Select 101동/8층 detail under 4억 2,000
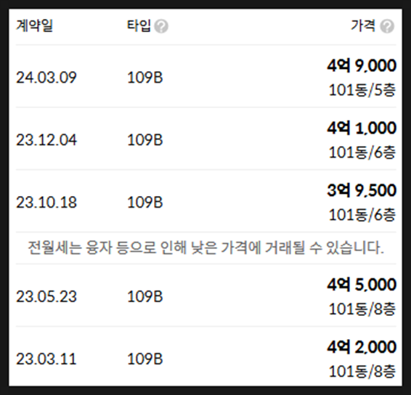Viewport: 411px width, 395px height. click(362, 372)
